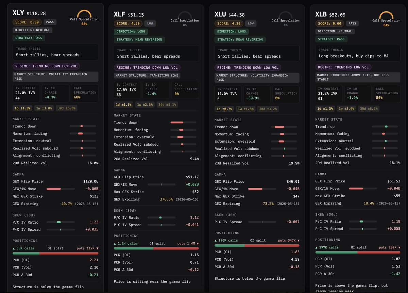Click XLB REGIME: TRENDING LOW VOL badge
The image size is (408, 293).
pyautogui.click(x=343, y=67)
